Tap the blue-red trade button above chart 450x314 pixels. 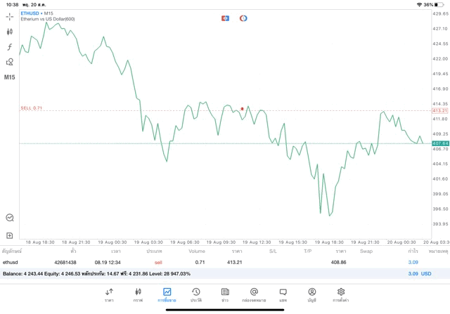[225, 18]
